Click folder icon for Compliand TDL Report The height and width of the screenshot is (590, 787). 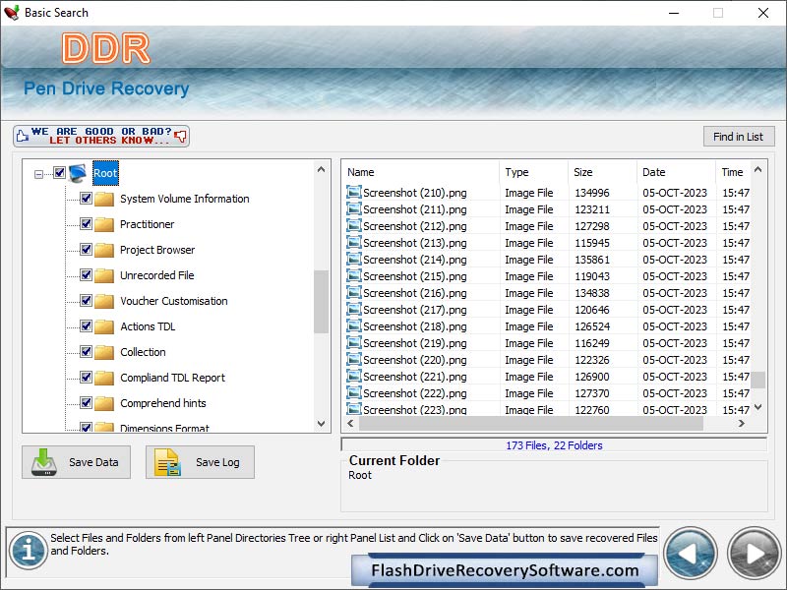(x=104, y=378)
